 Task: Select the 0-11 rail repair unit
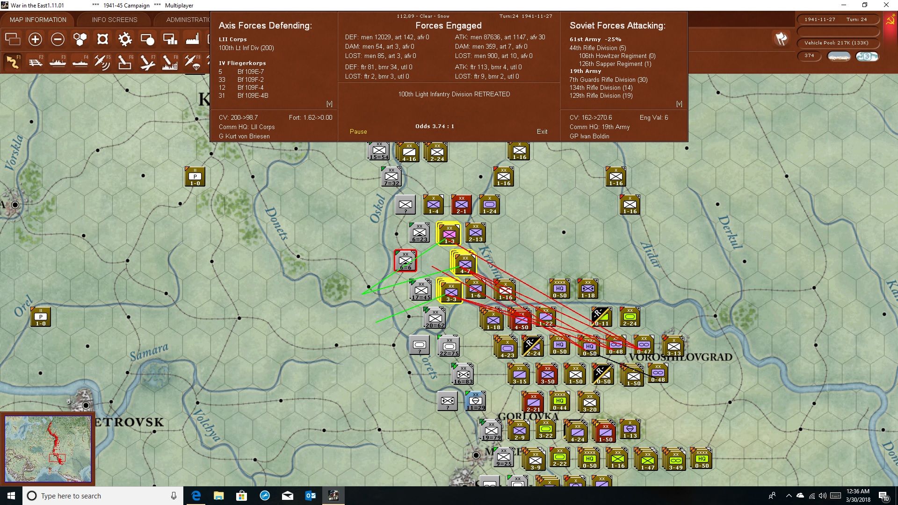pyautogui.click(x=602, y=317)
